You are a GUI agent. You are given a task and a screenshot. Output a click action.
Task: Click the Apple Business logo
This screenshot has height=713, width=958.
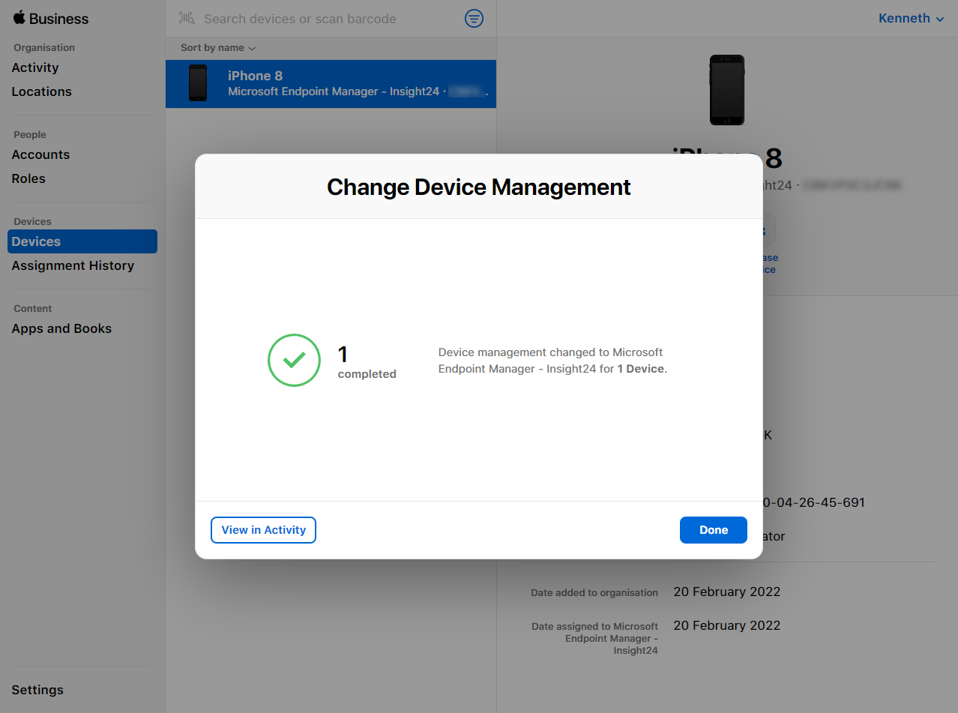[x=51, y=19]
